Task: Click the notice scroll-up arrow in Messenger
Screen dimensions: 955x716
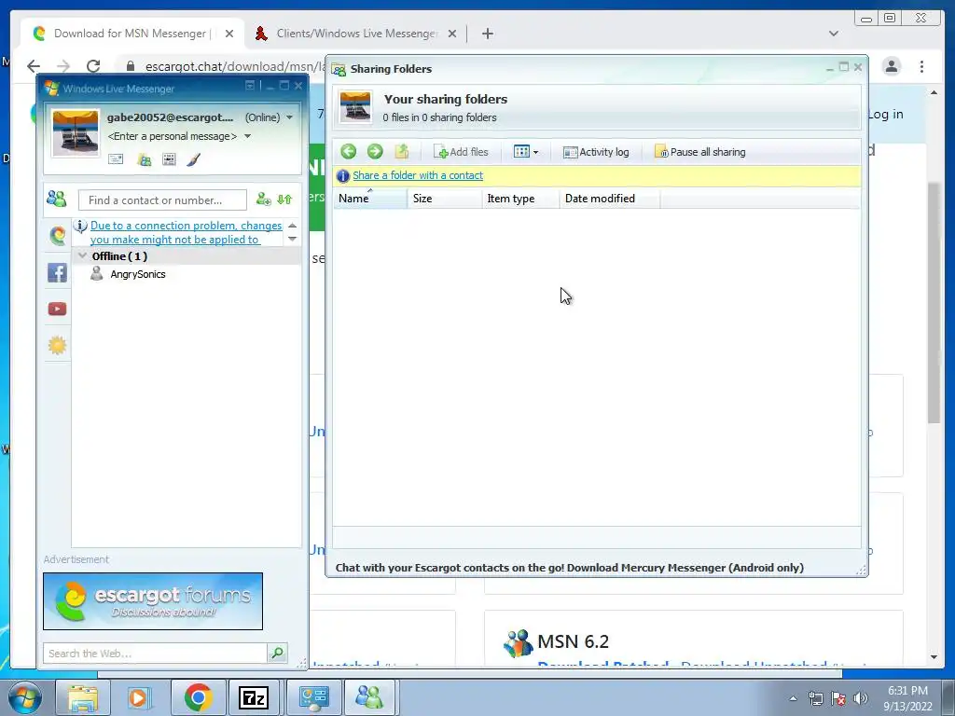Action: pyautogui.click(x=292, y=226)
